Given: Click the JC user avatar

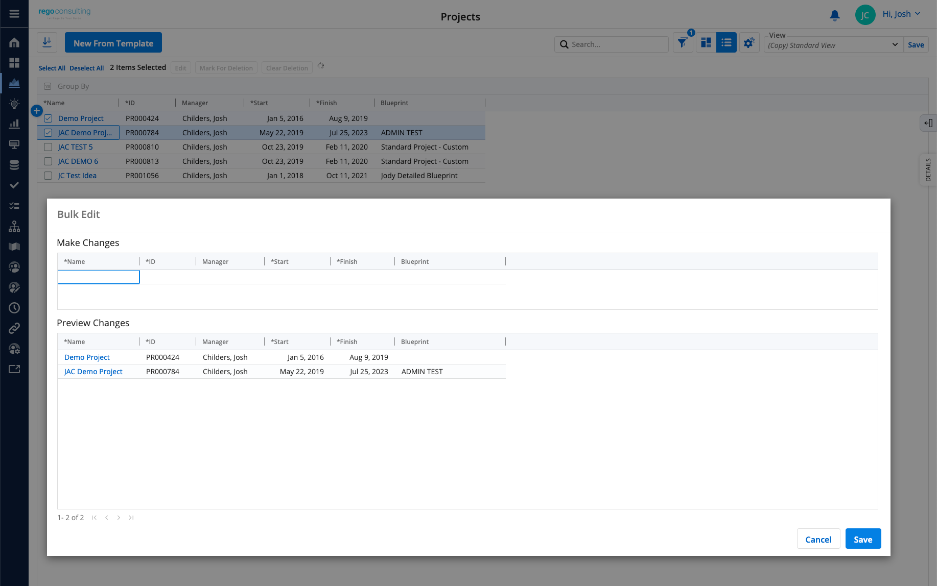Looking at the screenshot, I should pos(865,15).
